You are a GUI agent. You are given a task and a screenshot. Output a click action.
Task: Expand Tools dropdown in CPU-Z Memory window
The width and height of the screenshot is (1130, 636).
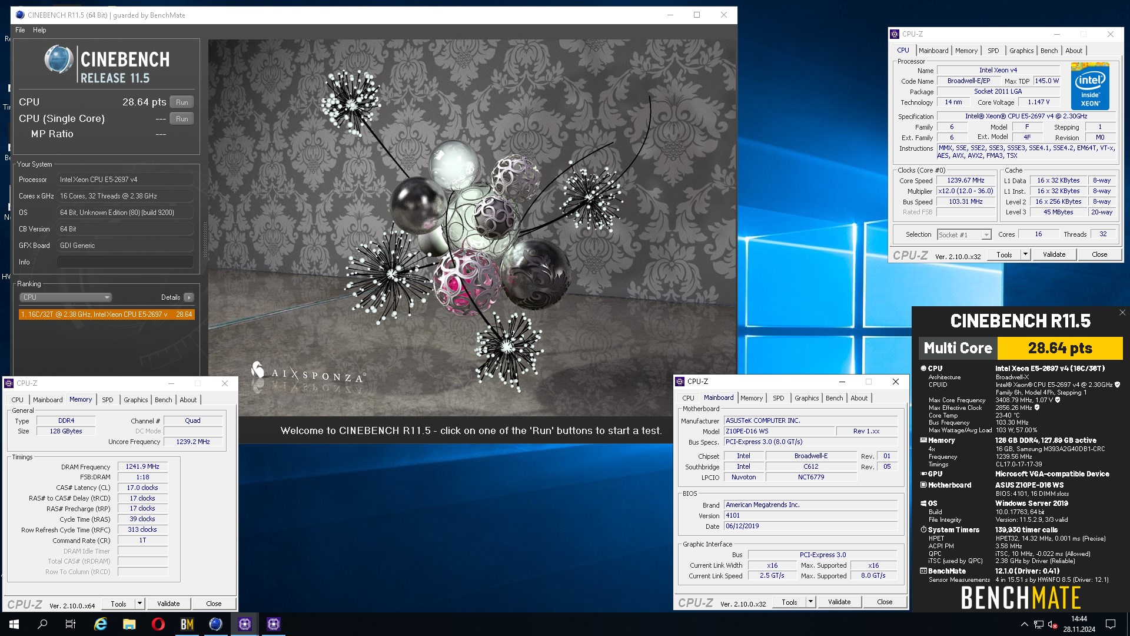point(139,604)
